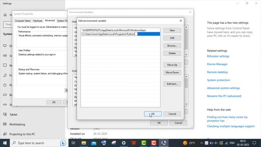The height and width of the screenshot is (147, 261).
Task: Select the Power & sleep icon in sidebar
Action: [x=5, y=85]
